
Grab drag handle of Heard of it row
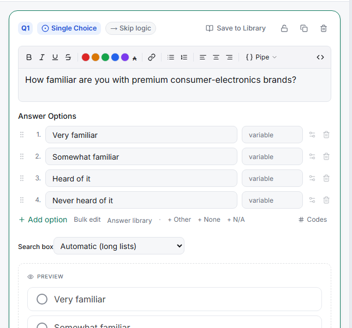22,178
